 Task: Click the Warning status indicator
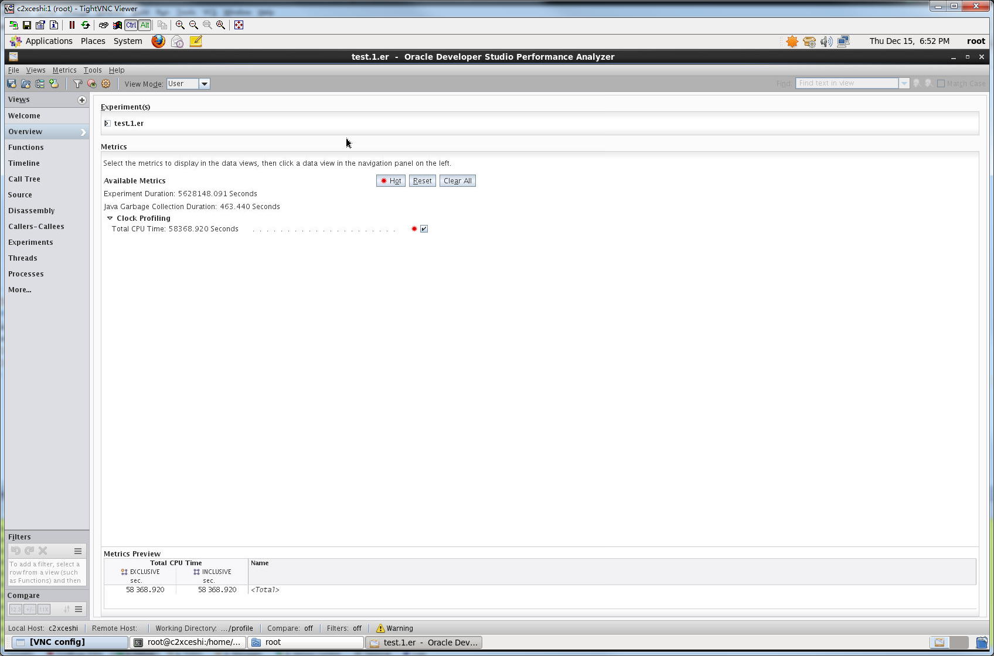pos(394,628)
